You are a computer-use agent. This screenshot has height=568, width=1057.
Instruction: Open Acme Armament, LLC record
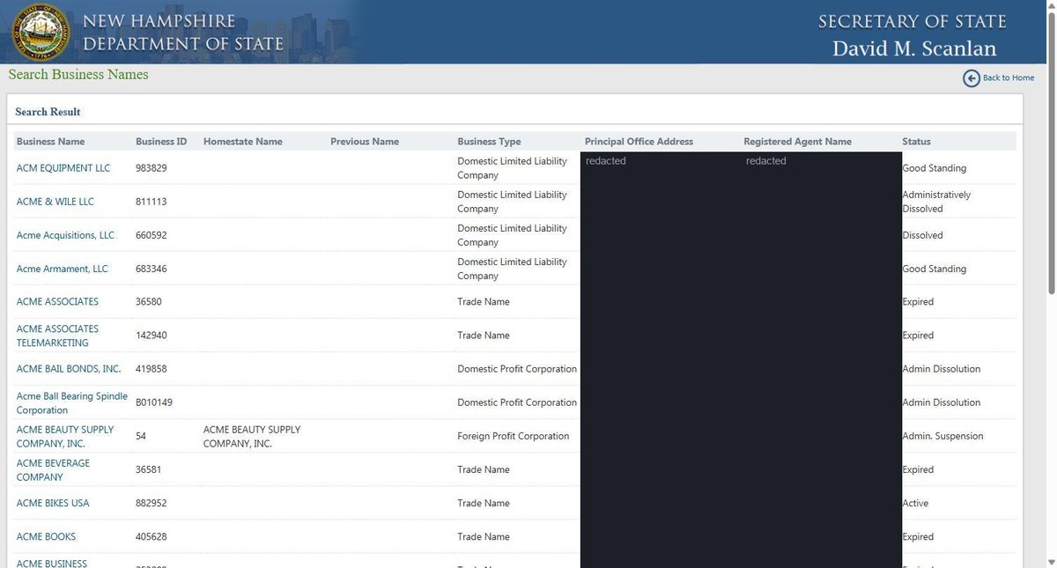(x=62, y=269)
